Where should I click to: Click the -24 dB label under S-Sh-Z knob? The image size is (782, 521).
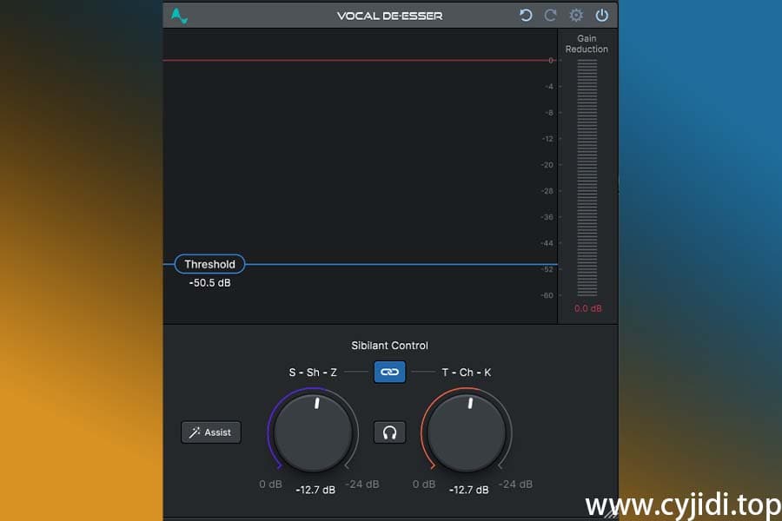(362, 485)
